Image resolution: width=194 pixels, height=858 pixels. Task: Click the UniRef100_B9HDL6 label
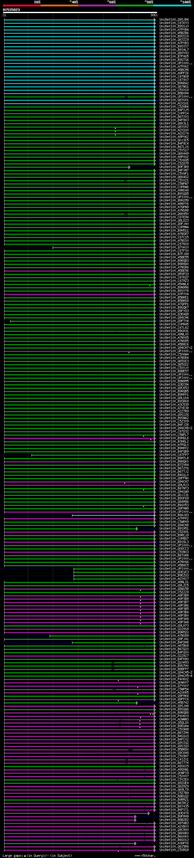pos(174,438)
